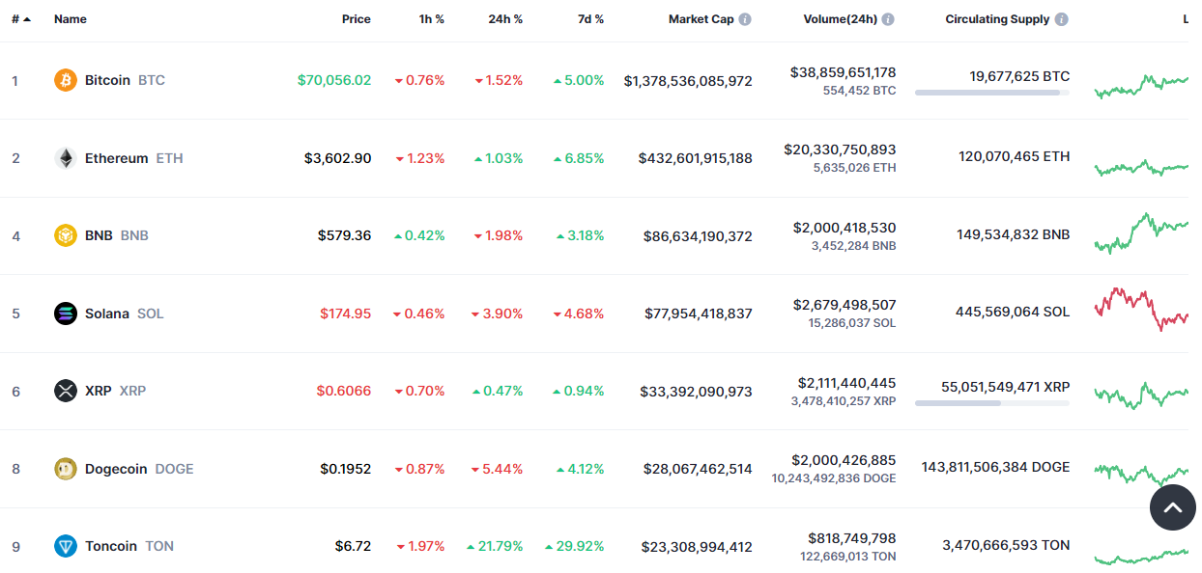The width and height of the screenshot is (1202, 573).
Task: Click Solana price $174.95
Action: click(x=345, y=314)
